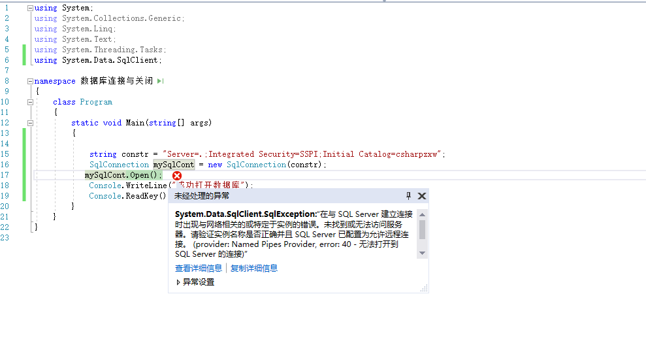Collapse the Main method block
Image resolution: width=646 pixels, height=360 pixels.
click(30, 123)
